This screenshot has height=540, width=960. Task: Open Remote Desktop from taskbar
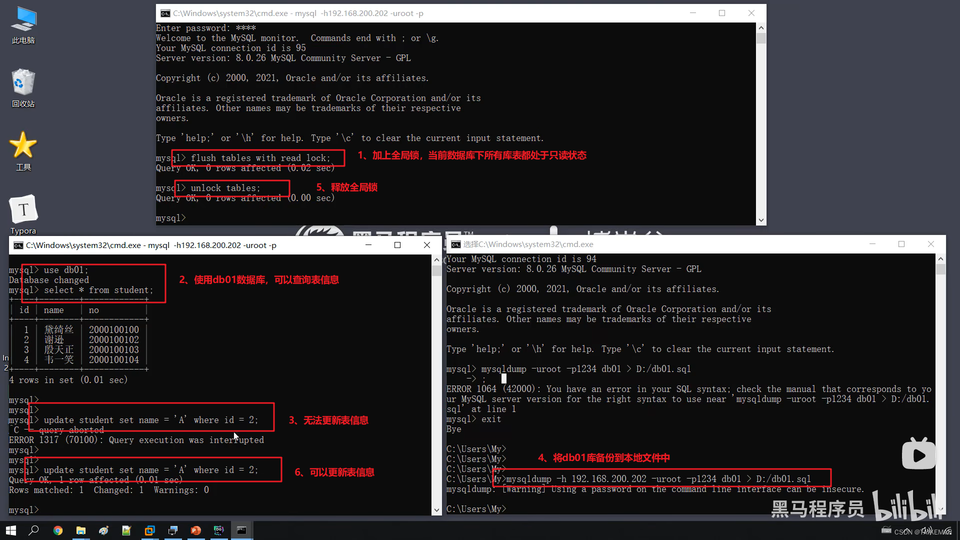point(173,530)
